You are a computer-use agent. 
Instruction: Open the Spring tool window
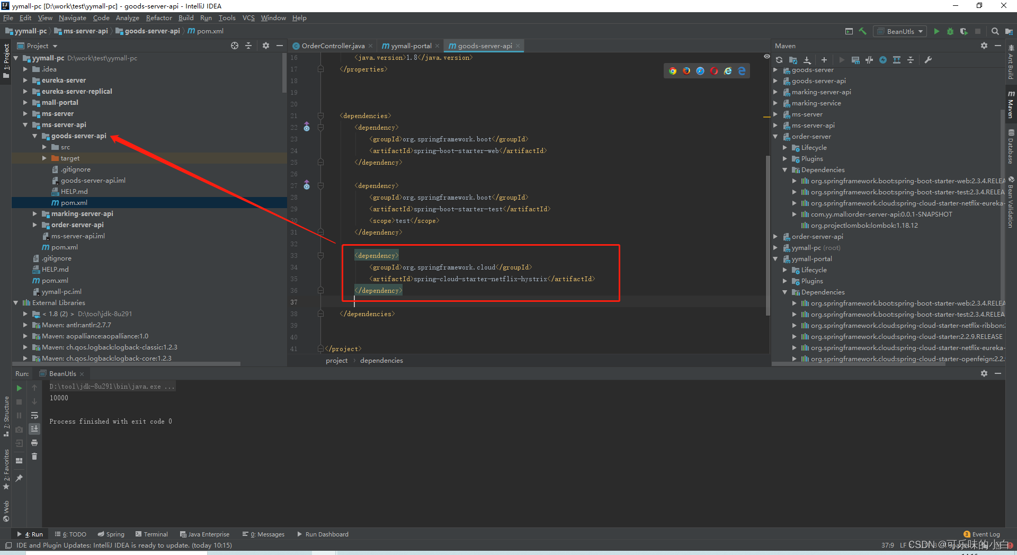[x=111, y=534]
